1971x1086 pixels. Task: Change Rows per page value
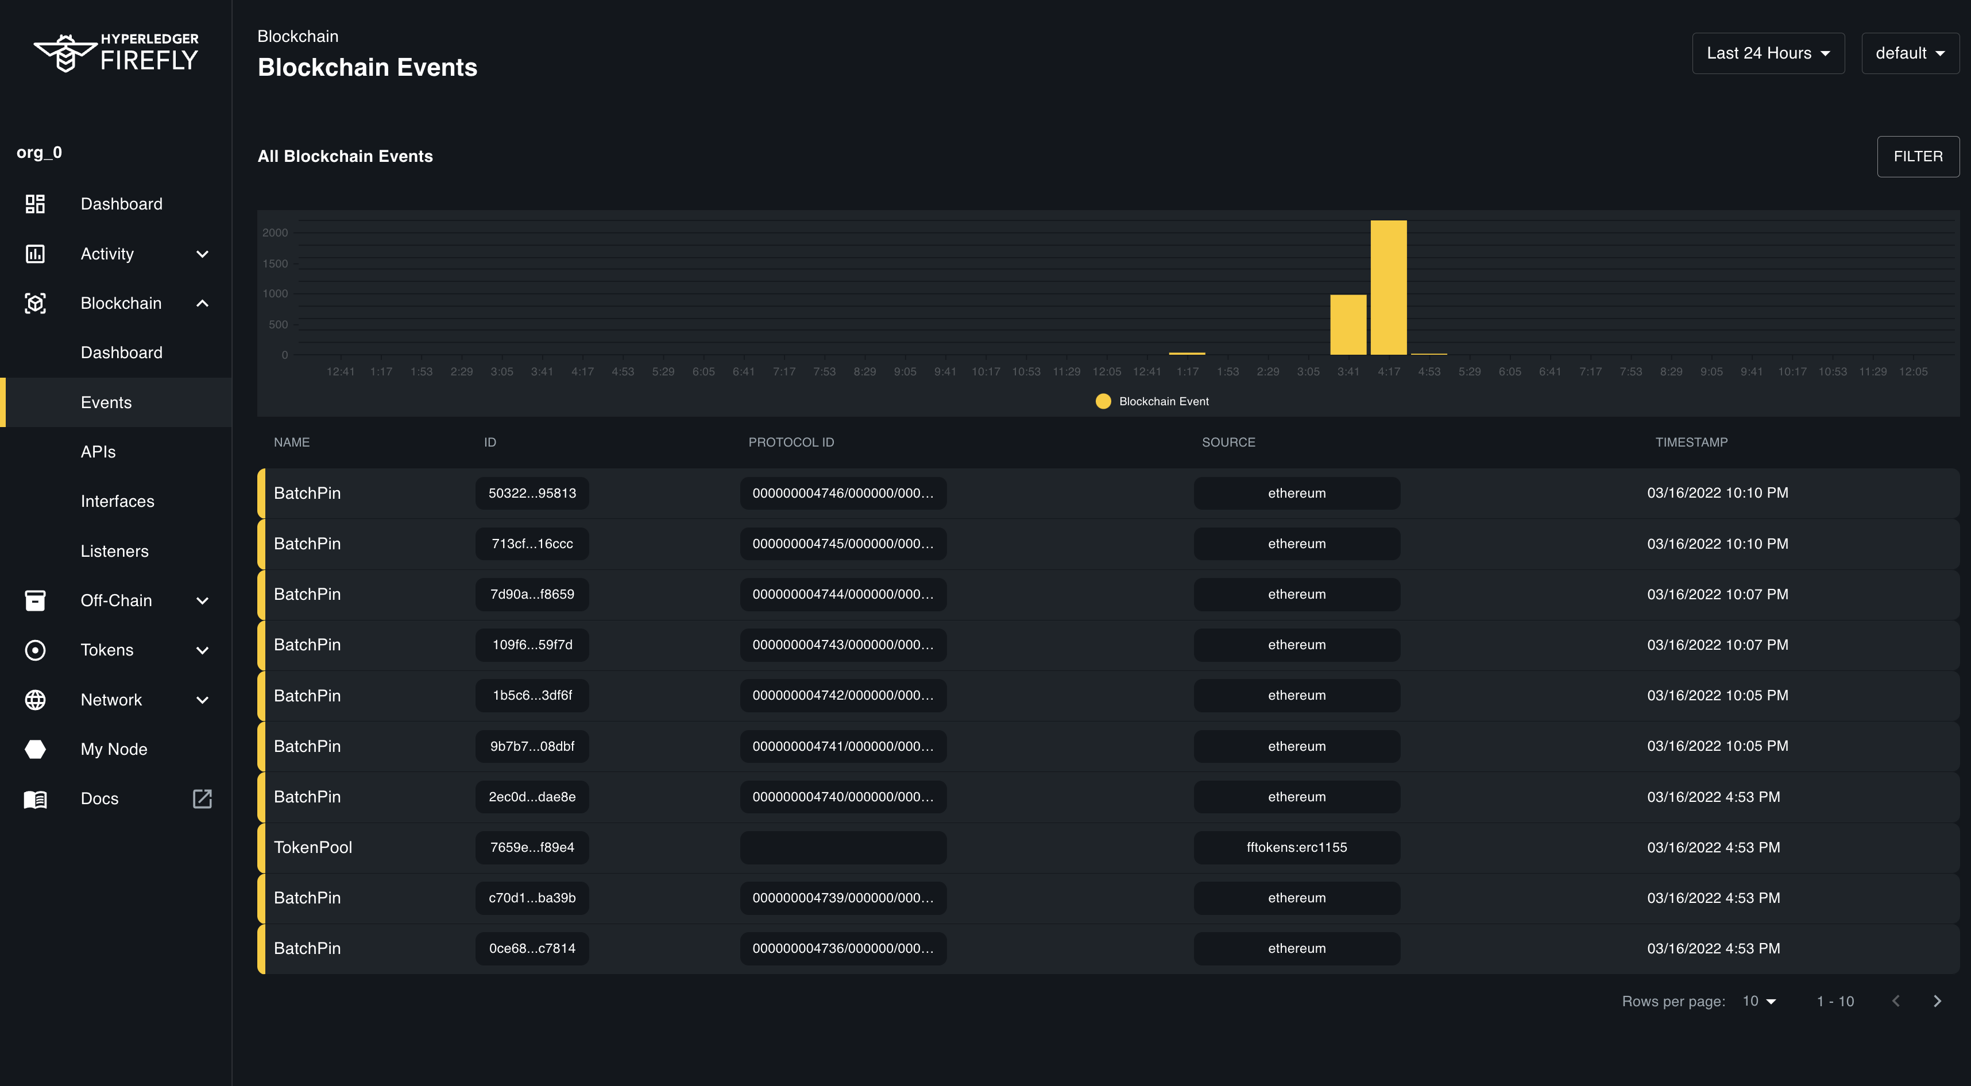point(1759,1000)
